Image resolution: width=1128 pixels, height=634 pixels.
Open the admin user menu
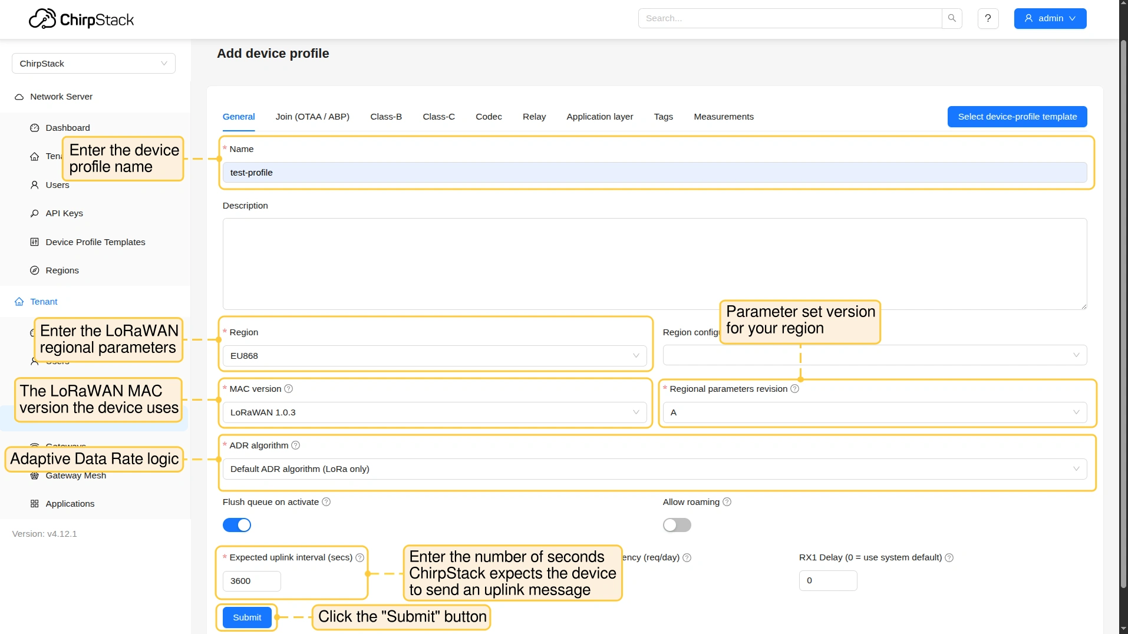[1050, 18]
